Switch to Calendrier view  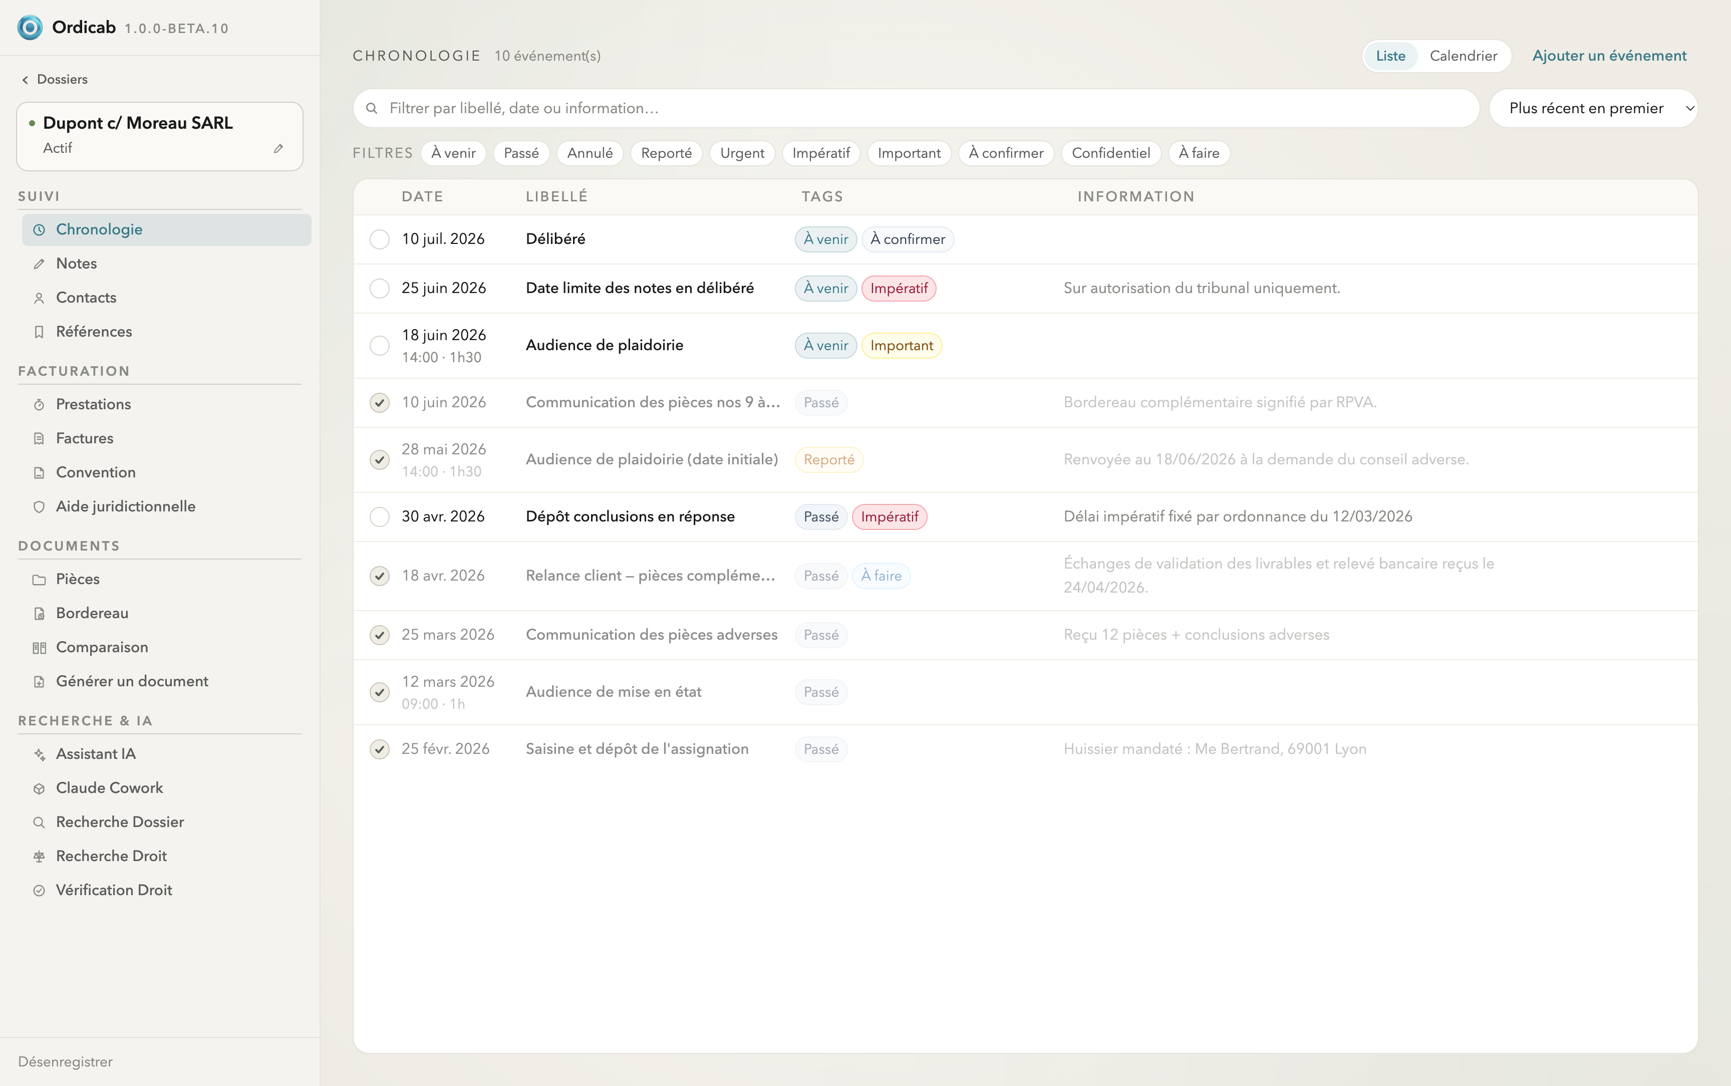pyautogui.click(x=1463, y=56)
